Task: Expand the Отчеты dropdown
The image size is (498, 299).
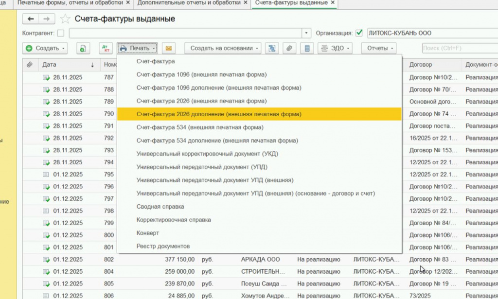Action: [x=378, y=48]
